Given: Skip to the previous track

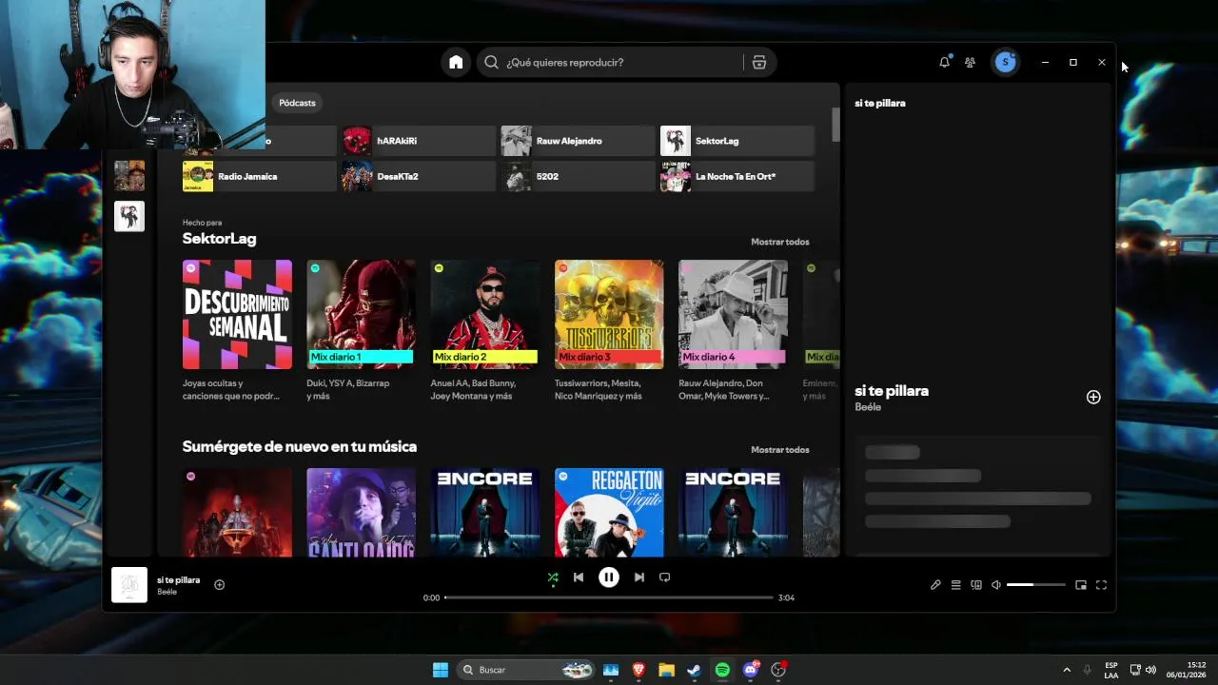Looking at the screenshot, I should 579,577.
